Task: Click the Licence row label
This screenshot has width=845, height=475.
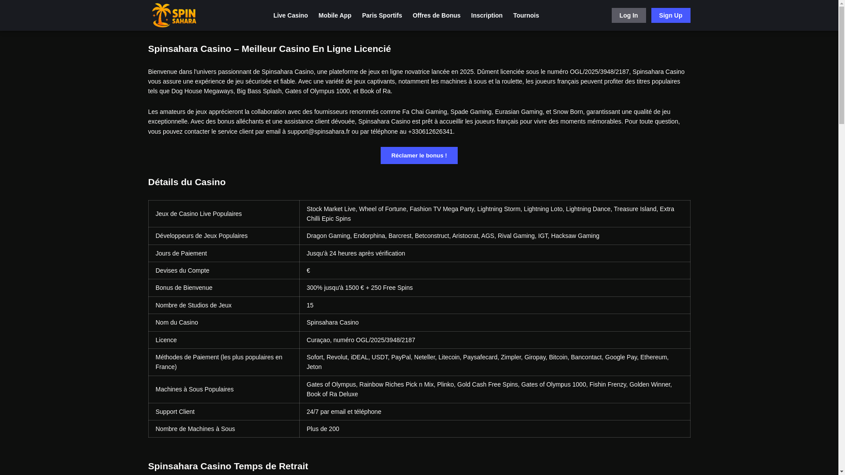Action: tap(224, 340)
